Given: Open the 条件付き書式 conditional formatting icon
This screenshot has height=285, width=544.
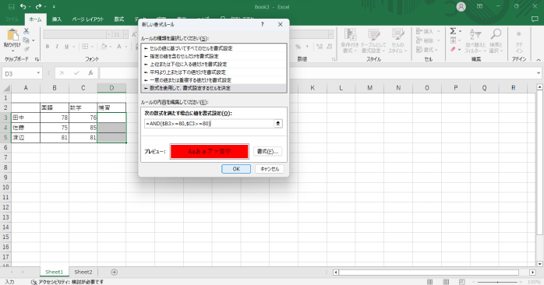Looking at the screenshot, I should (350, 35).
